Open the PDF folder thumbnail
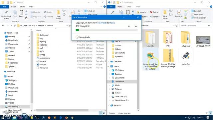Viewport: 213px width, 120px height. tap(168, 39)
